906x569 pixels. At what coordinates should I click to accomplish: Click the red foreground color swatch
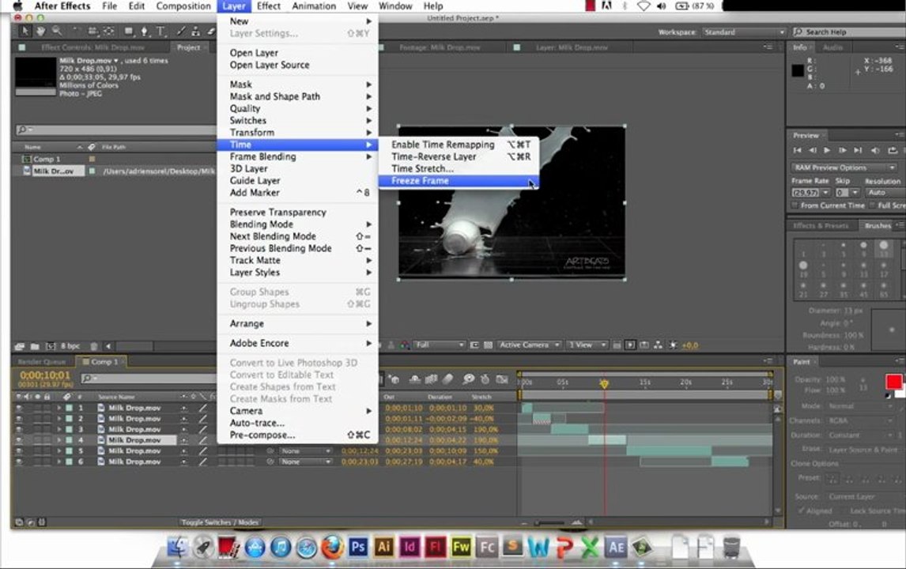(893, 382)
